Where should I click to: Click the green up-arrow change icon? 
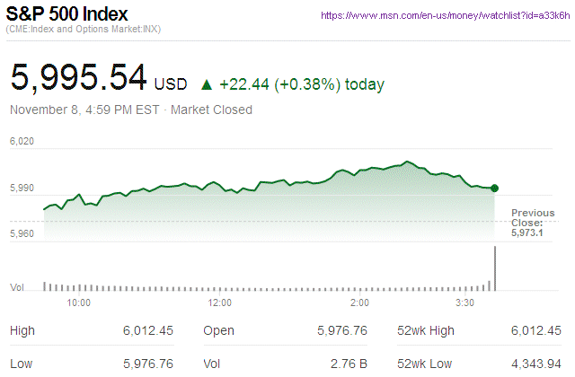coord(206,84)
